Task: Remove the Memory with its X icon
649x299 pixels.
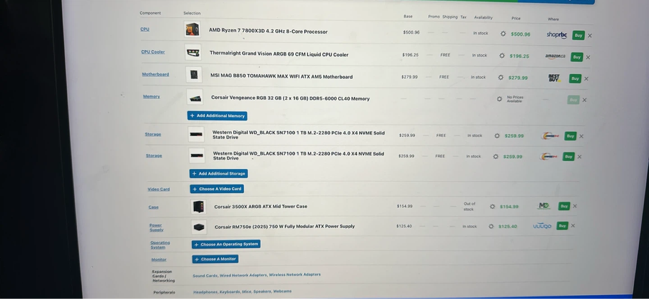Action: coord(584,100)
